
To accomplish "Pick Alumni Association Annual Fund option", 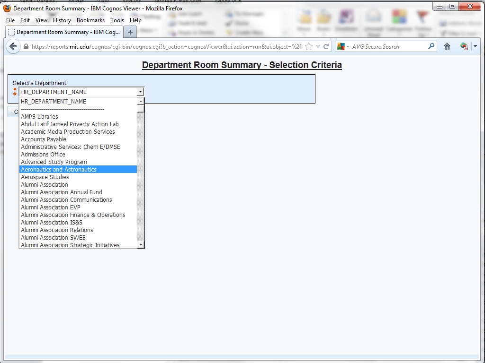I will 62,192.
